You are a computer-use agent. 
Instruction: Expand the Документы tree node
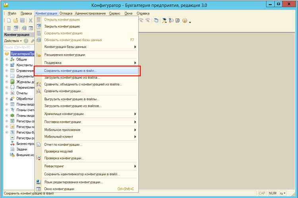(7, 76)
